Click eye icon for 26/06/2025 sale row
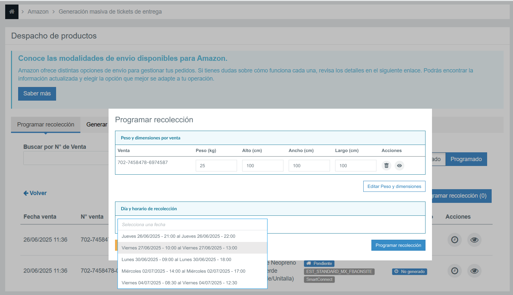Viewport: 513px width, 295px height. point(474,240)
